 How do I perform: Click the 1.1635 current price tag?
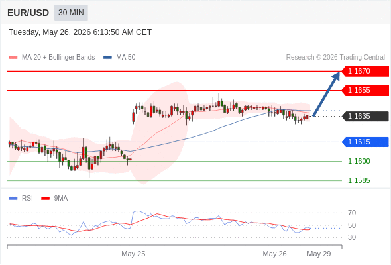pyautogui.click(x=365, y=116)
